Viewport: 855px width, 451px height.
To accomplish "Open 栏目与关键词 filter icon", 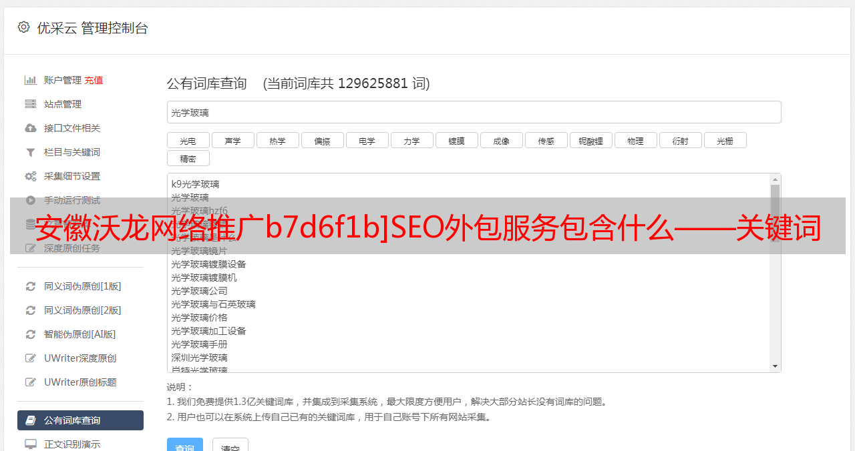I will tap(31, 152).
